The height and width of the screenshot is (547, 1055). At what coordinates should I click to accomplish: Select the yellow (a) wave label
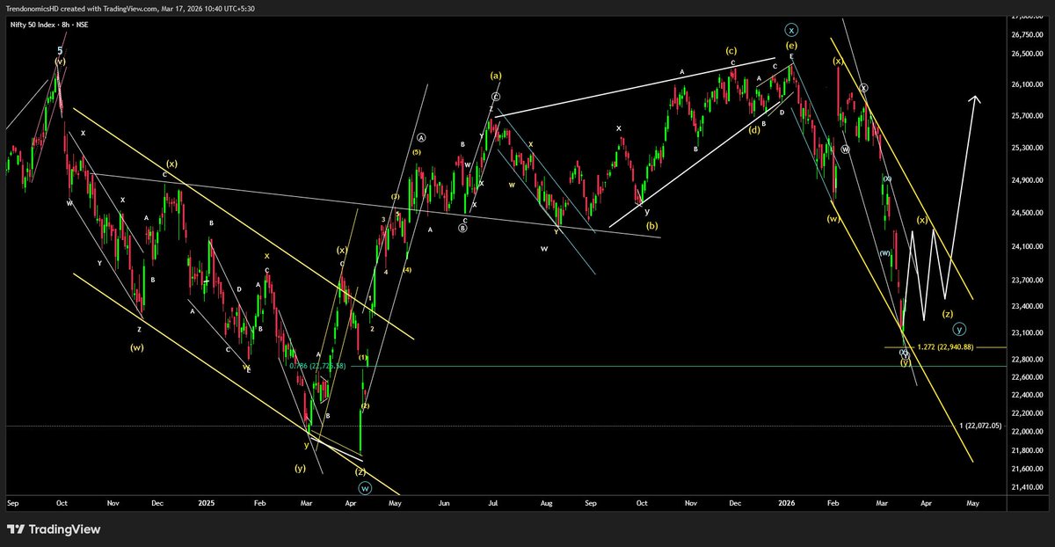[497, 76]
